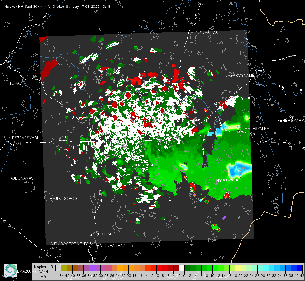
Task: Click the VÁSÁROSNAMÉNY city label
Action: coord(243,76)
